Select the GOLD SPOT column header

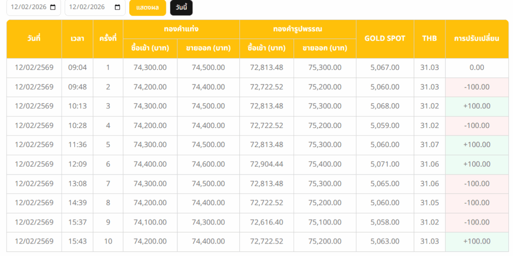coord(385,39)
